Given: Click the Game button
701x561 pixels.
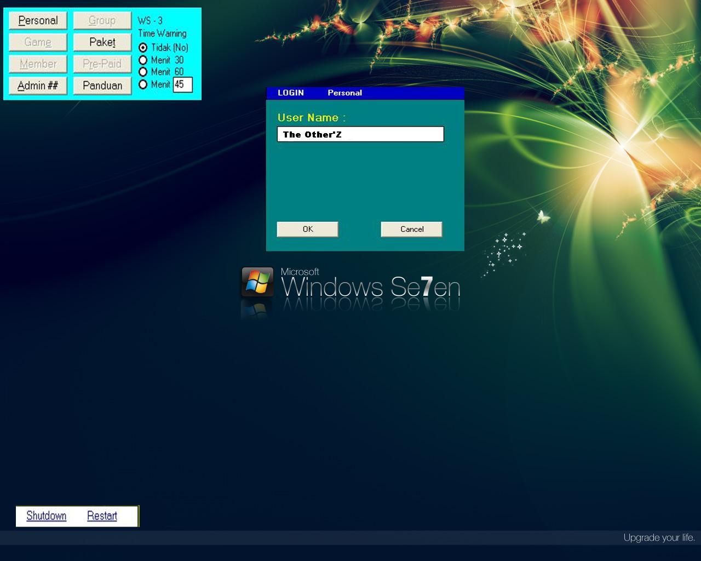Looking at the screenshot, I should coord(37,42).
